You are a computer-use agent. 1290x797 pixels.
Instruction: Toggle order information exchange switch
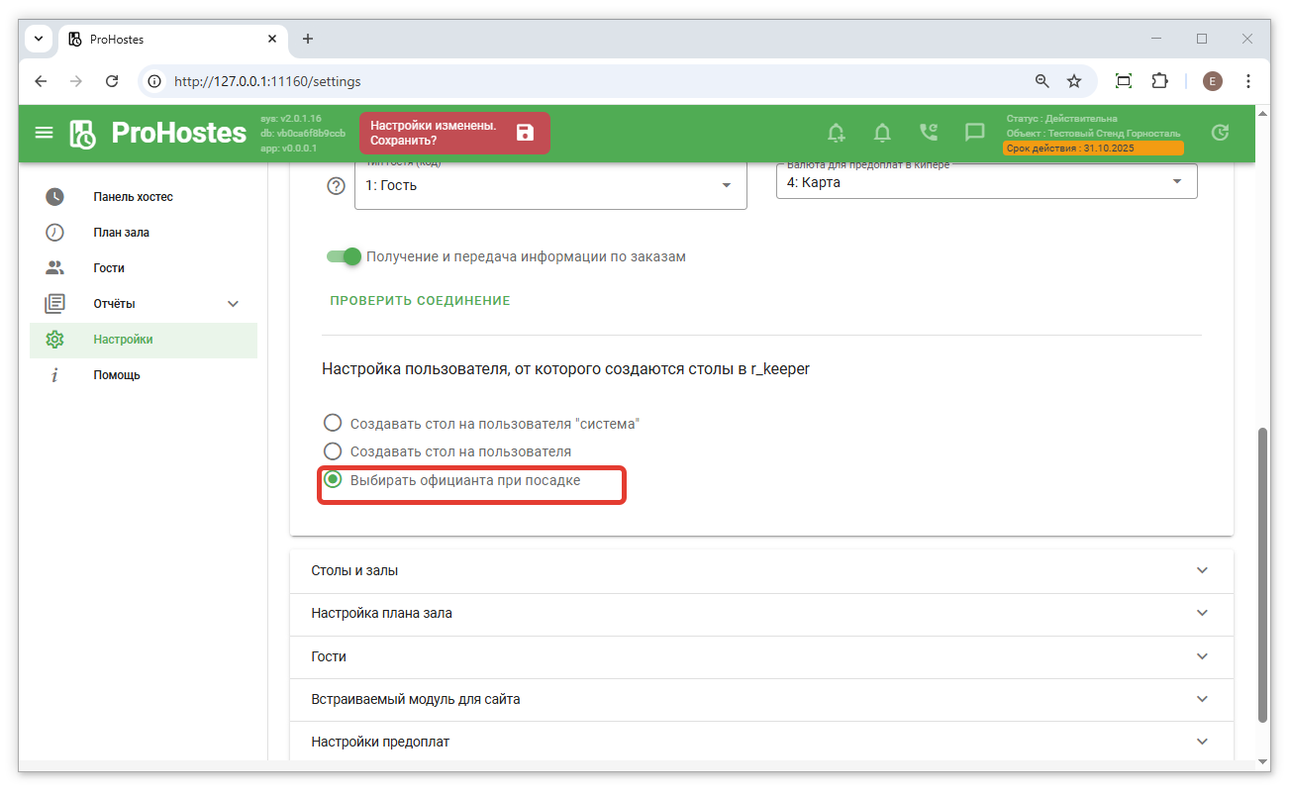(x=345, y=256)
